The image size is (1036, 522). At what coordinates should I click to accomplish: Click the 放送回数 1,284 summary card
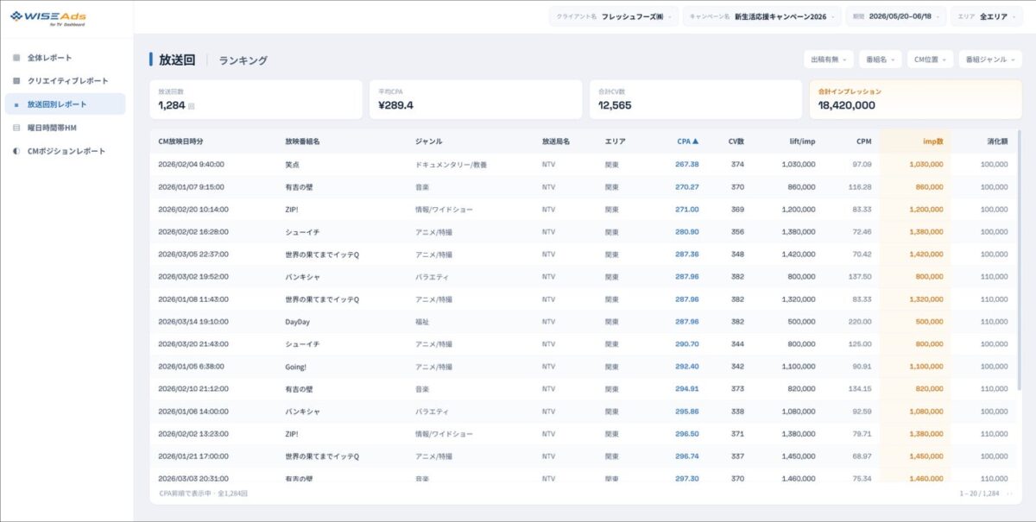[x=256, y=99]
